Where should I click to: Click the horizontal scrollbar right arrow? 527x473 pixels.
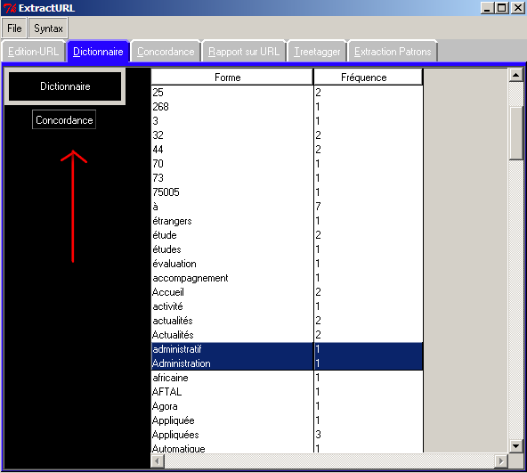pos(501,461)
